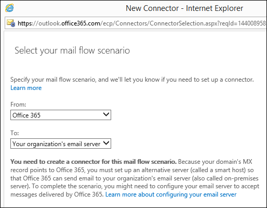Open the From combo box showing Office 365

click(61, 115)
